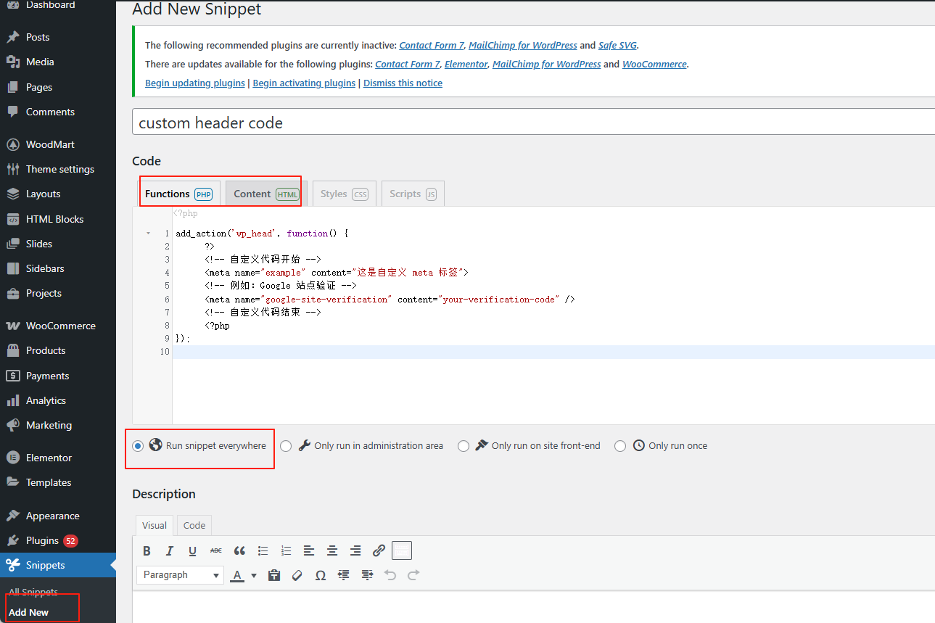Insert a blockquote in the description
Viewport: 935px width, 623px height.
tap(239, 550)
